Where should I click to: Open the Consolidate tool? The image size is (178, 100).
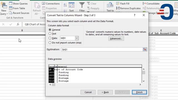(151, 4)
